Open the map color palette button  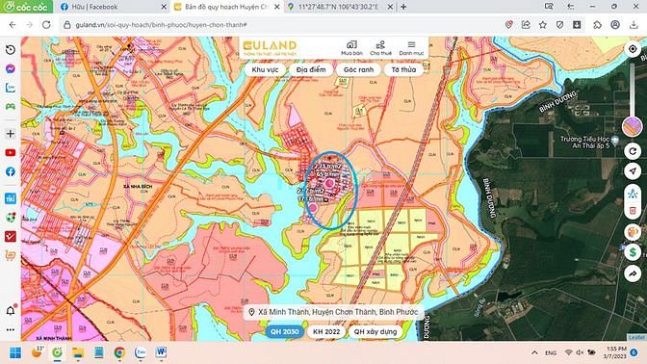coord(633,232)
